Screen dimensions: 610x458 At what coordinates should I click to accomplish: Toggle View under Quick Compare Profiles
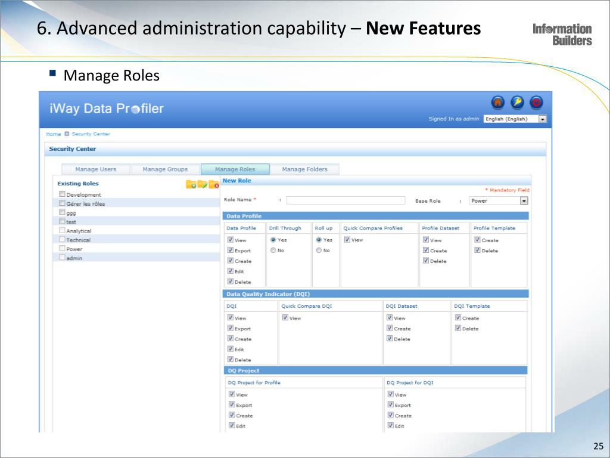point(347,240)
